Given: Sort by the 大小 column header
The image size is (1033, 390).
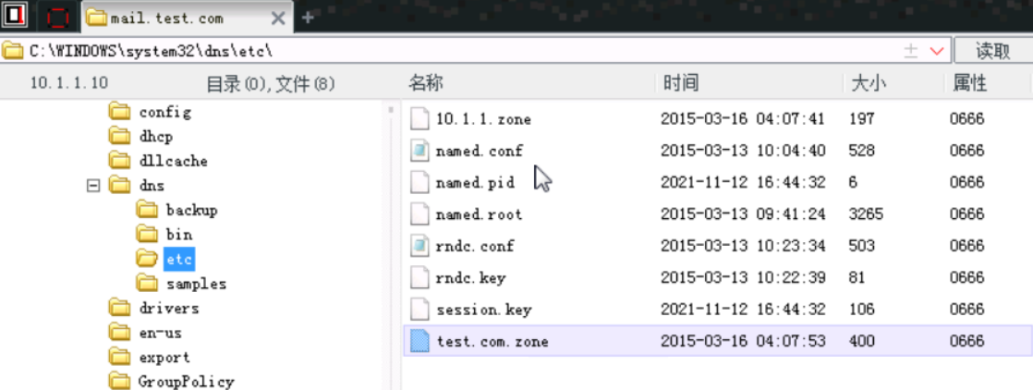Looking at the screenshot, I should [x=868, y=83].
